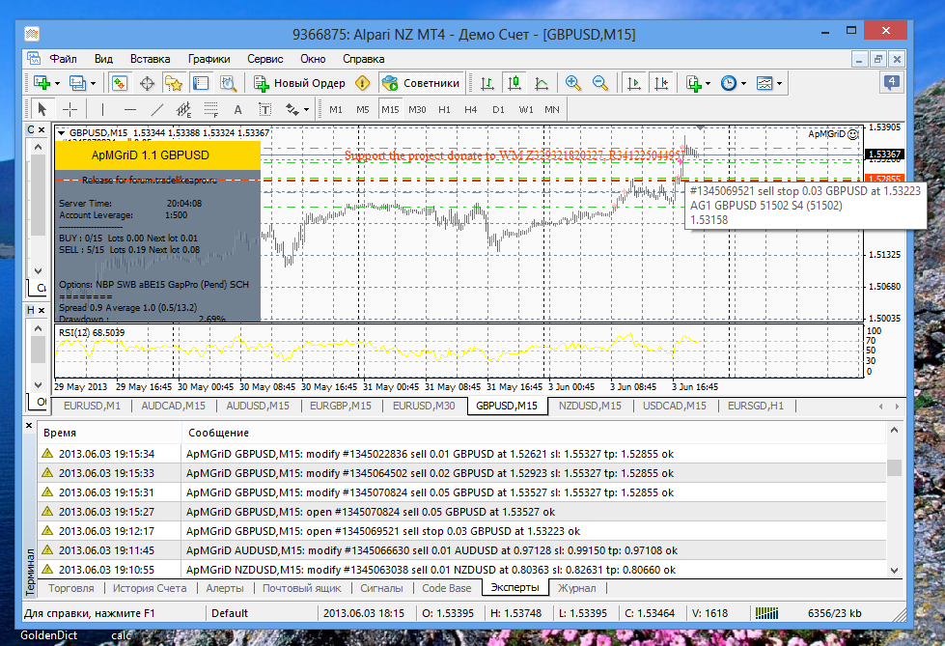This screenshot has width=945, height=646.
Task: Expand the GBPUSD,M15 chart title triangle
Action: (61, 132)
